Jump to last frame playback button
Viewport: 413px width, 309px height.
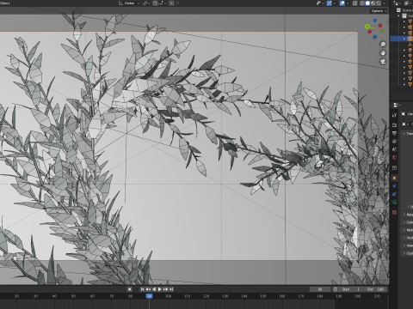click(x=171, y=289)
